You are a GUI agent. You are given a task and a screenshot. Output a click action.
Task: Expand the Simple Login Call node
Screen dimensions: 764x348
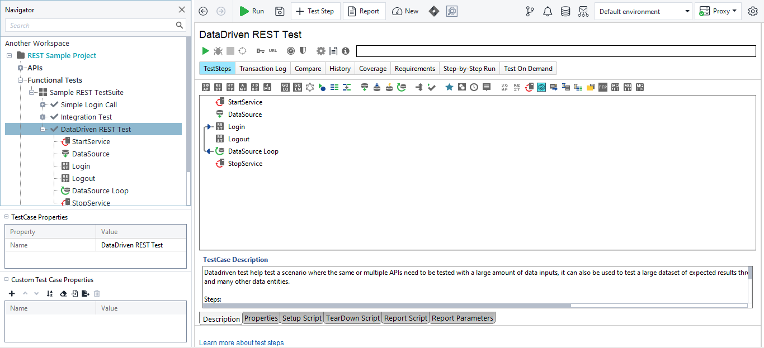tap(43, 105)
